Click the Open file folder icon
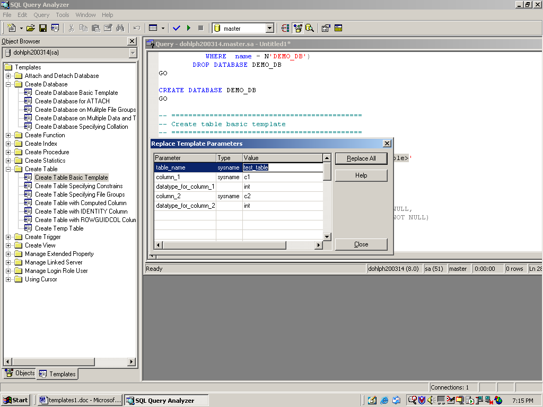This screenshot has height=407, width=543. (31, 28)
